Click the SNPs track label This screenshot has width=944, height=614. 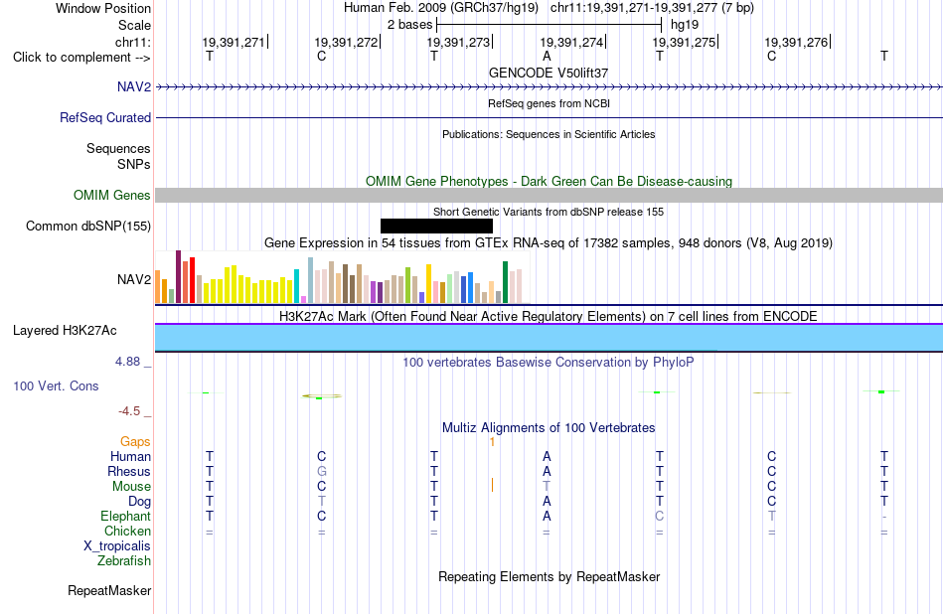[134, 164]
